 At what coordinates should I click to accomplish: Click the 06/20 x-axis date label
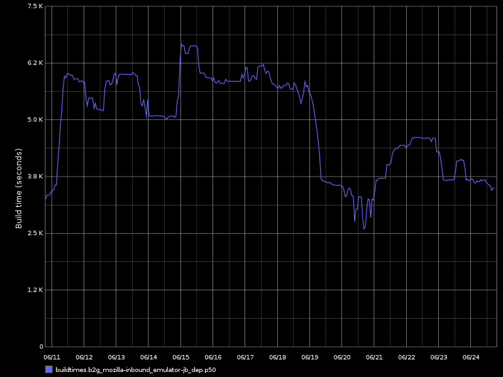342,357
